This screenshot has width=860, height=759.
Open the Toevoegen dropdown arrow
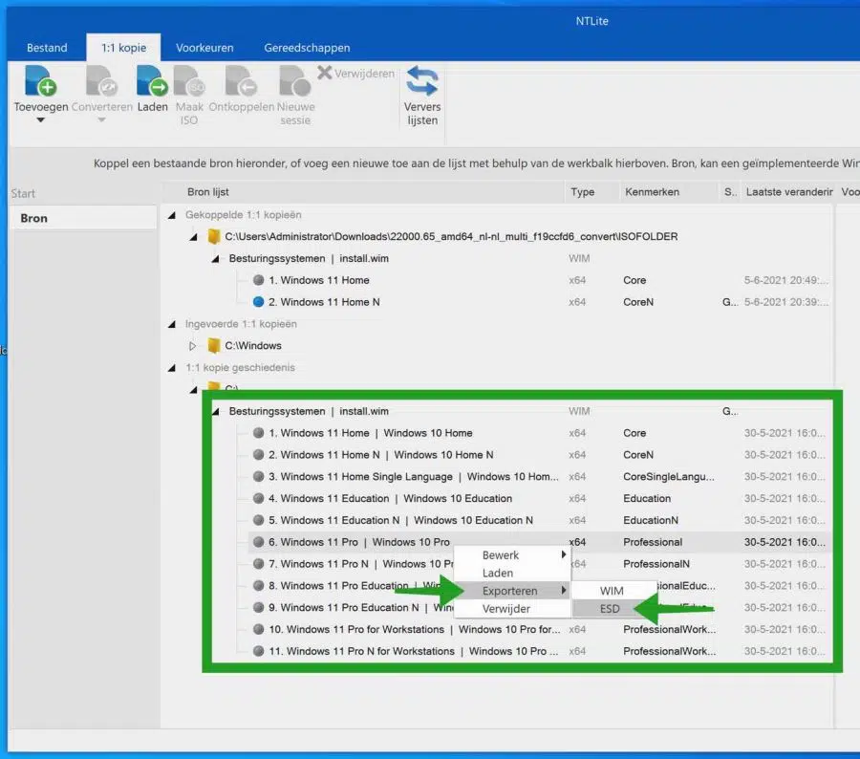pos(40,119)
